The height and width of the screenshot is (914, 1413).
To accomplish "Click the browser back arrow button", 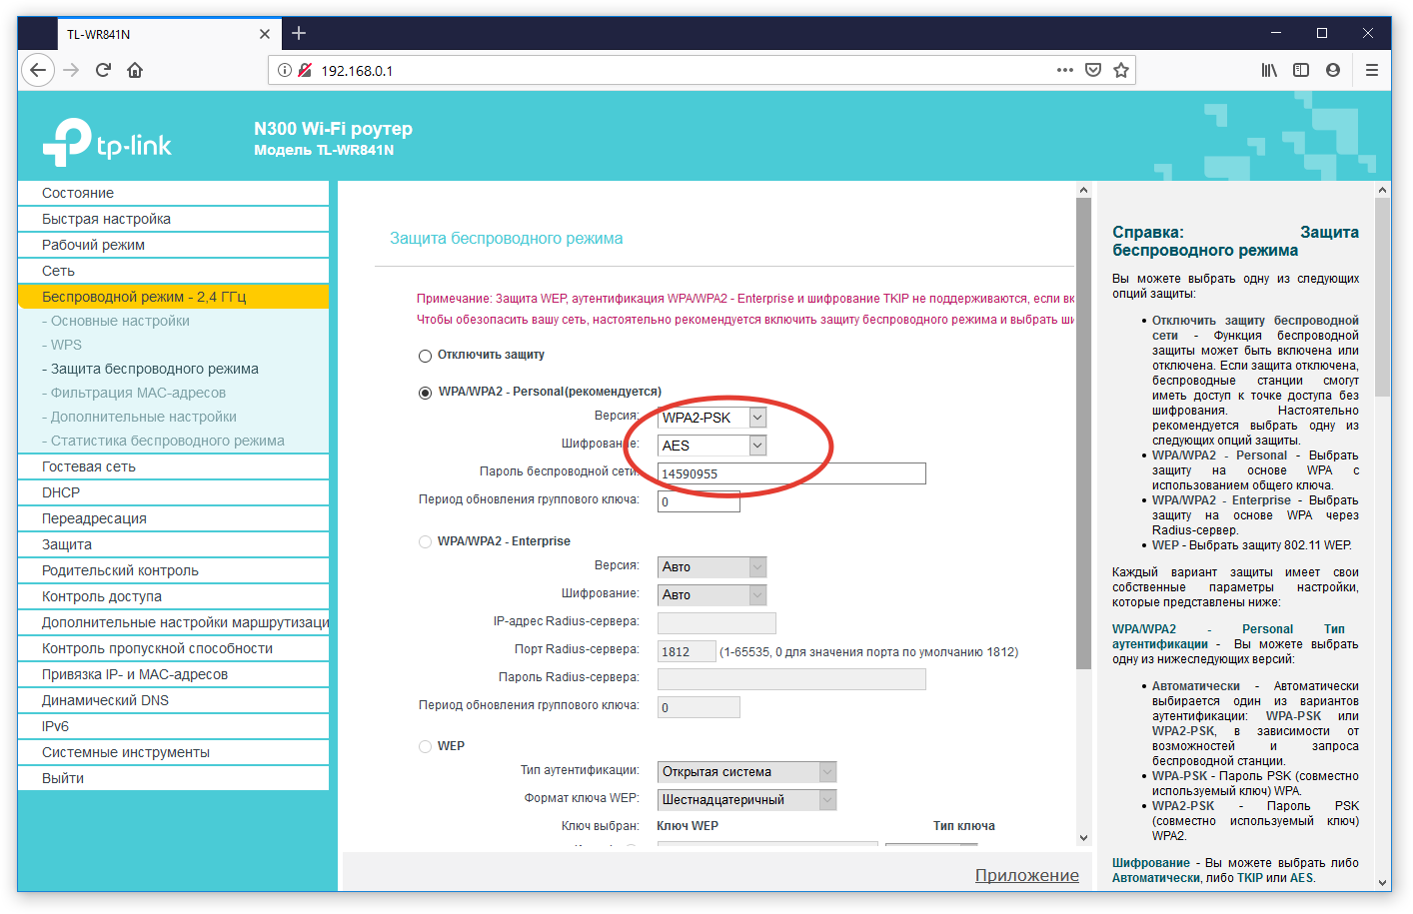I will 38,70.
